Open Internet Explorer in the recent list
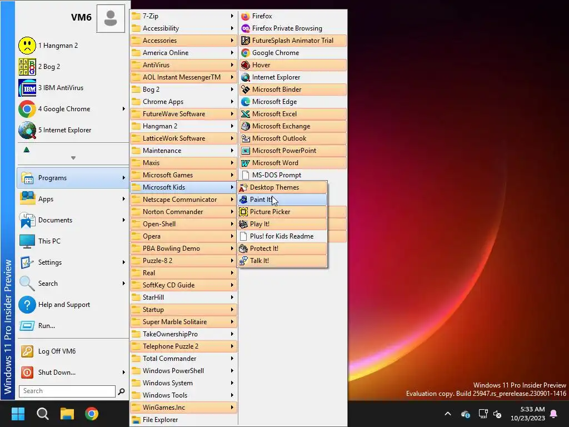This screenshot has width=569, height=427. point(73,130)
